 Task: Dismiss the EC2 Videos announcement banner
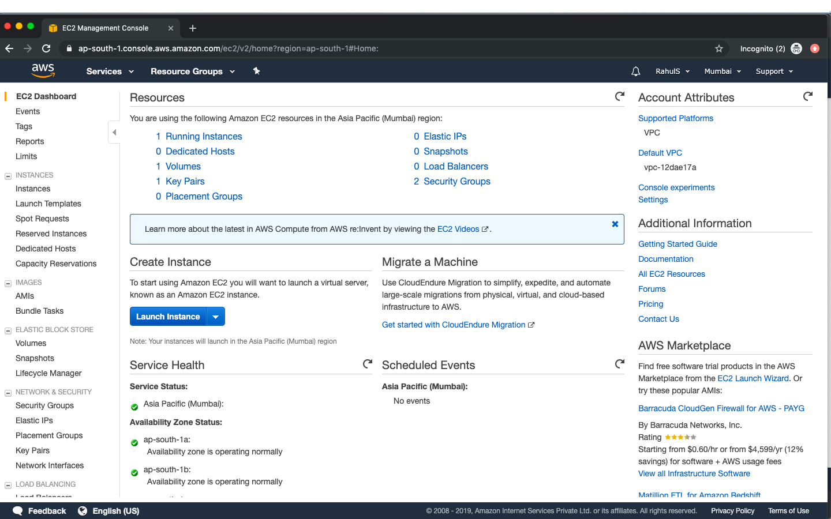click(615, 224)
